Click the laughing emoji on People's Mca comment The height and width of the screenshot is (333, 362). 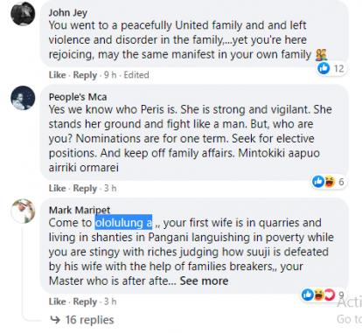(330, 182)
